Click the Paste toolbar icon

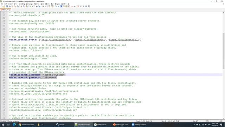(x=27, y=6)
